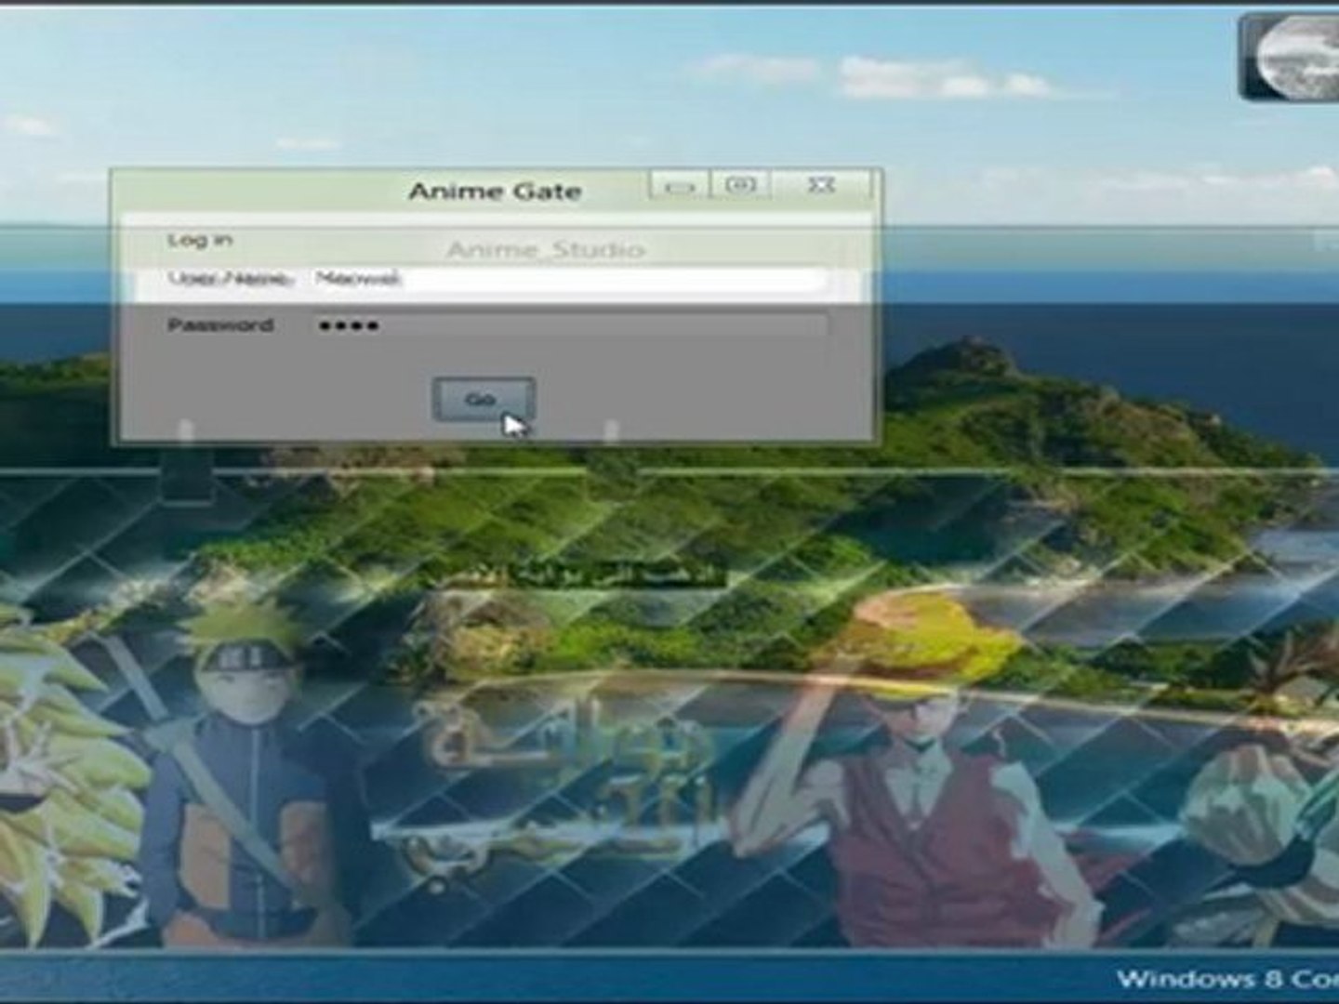1339x1004 pixels.
Task: Click the "Password" field label
Action: (220, 325)
